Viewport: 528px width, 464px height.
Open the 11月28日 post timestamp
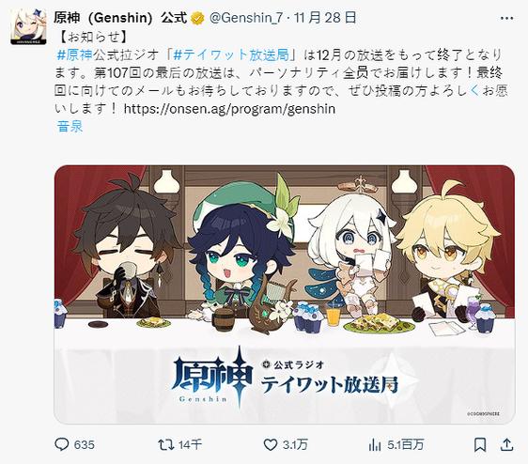pos(325,18)
